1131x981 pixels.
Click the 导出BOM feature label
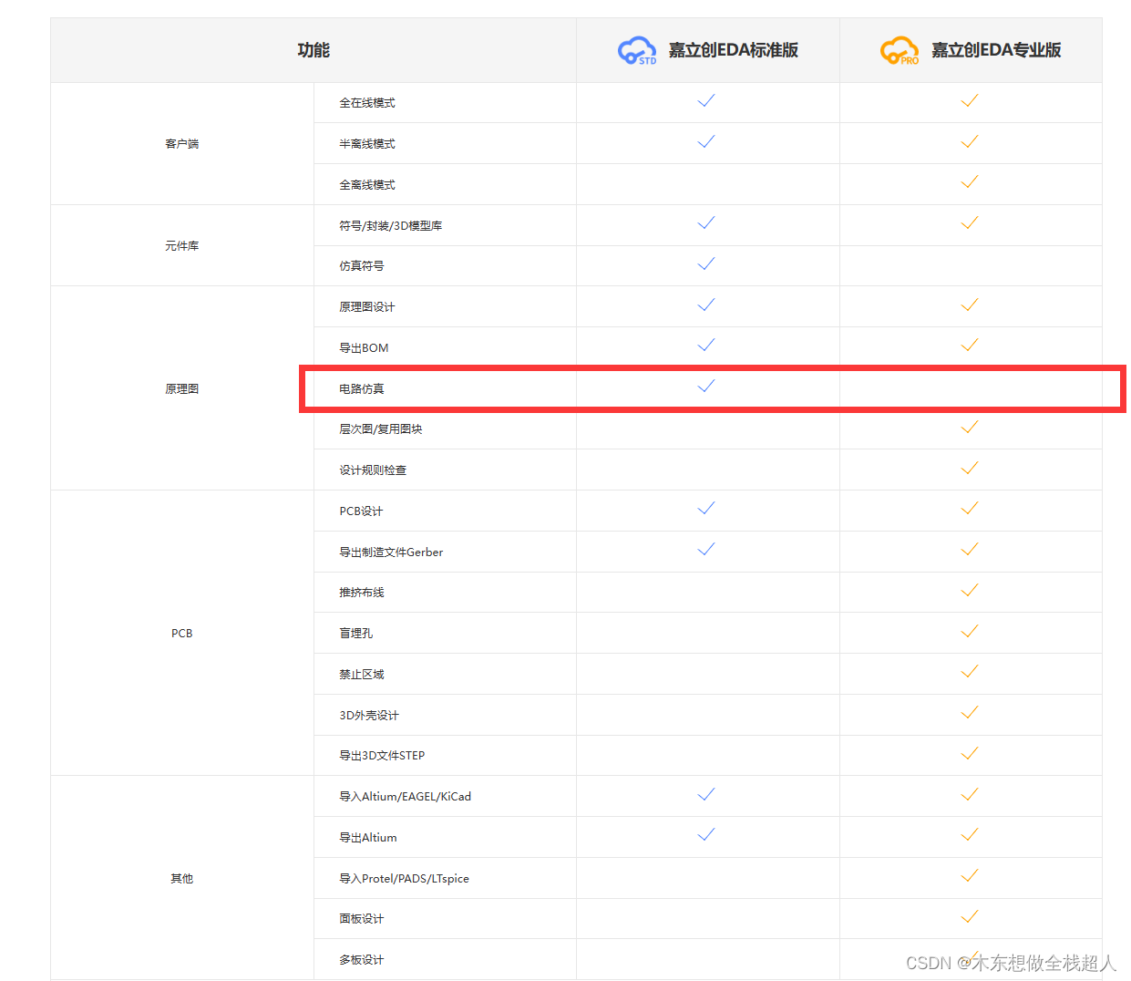[x=365, y=348]
